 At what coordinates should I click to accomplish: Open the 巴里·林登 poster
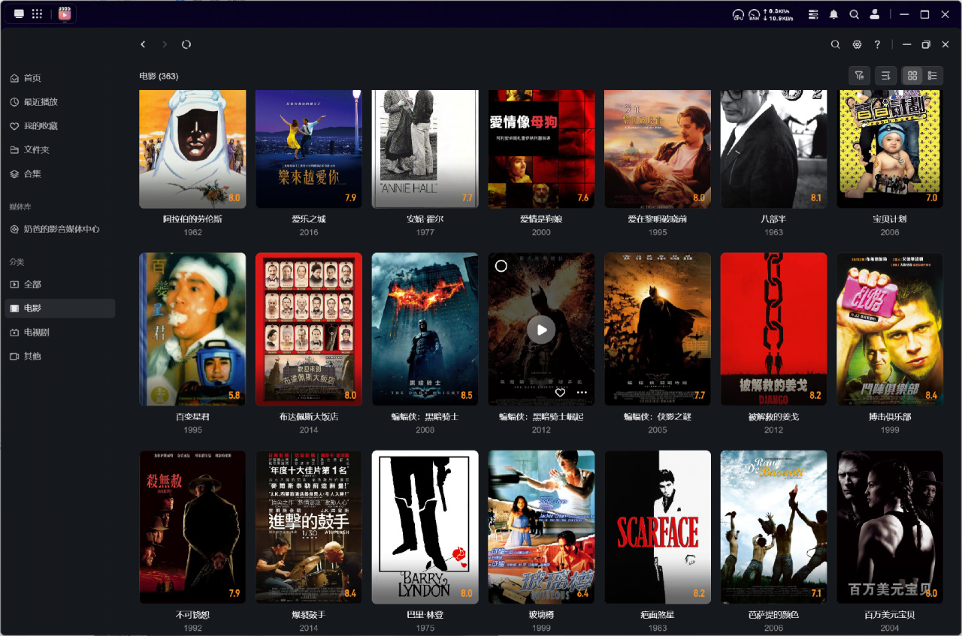(425, 527)
